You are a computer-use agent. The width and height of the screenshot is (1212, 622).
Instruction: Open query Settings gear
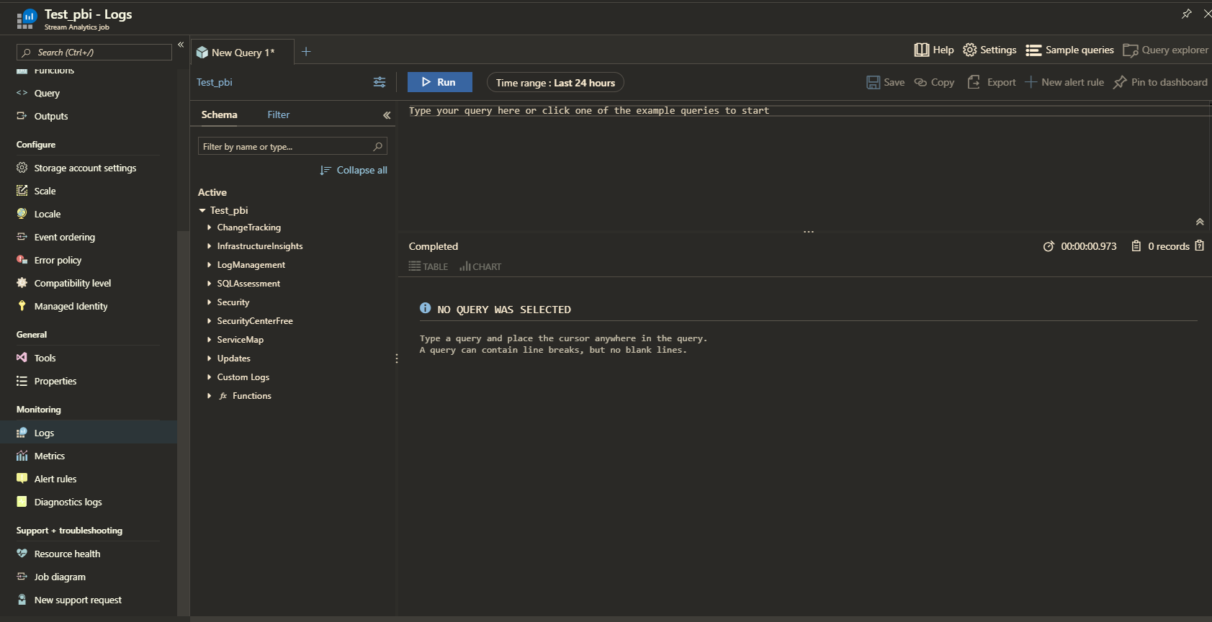pos(989,50)
